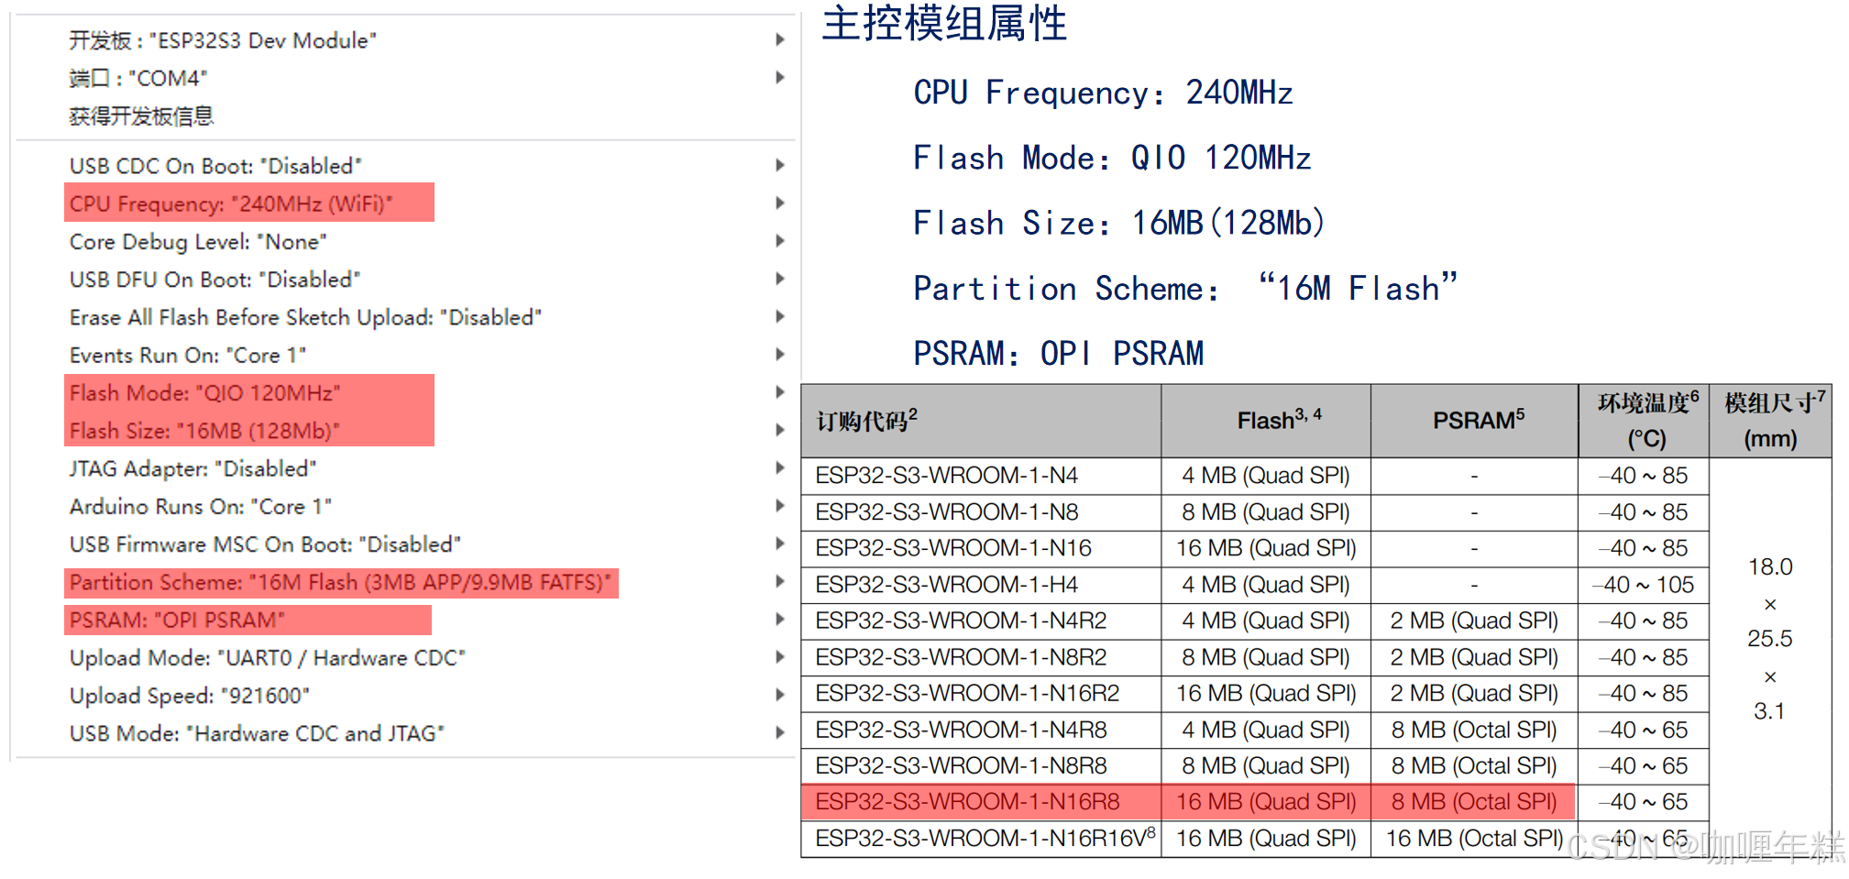Open Arduino Runs On "Core 1" option
Screen dimensions: 1849x879
tap(403, 506)
